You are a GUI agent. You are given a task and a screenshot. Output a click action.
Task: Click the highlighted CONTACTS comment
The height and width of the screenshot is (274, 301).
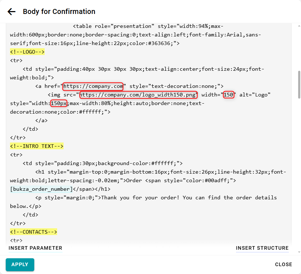point(34,232)
